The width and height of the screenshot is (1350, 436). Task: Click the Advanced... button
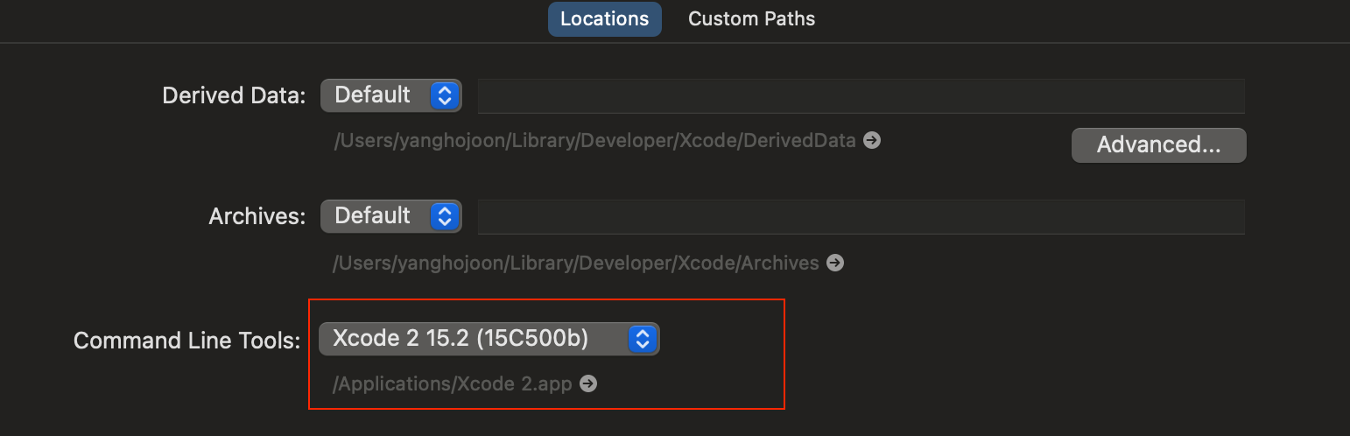(x=1158, y=145)
